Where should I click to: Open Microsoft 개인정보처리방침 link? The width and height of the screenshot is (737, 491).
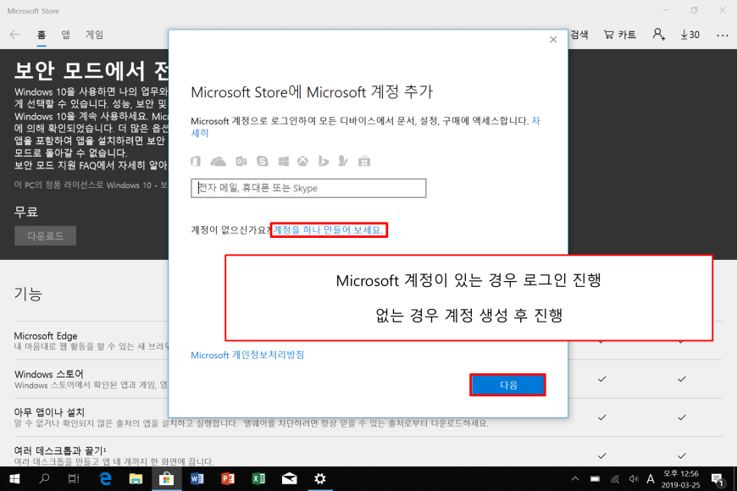[x=247, y=355]
